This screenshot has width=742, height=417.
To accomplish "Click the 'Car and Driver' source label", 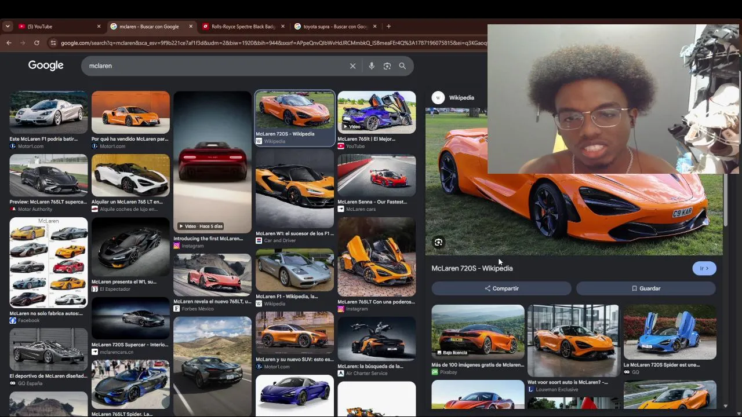I will point(280,240).
